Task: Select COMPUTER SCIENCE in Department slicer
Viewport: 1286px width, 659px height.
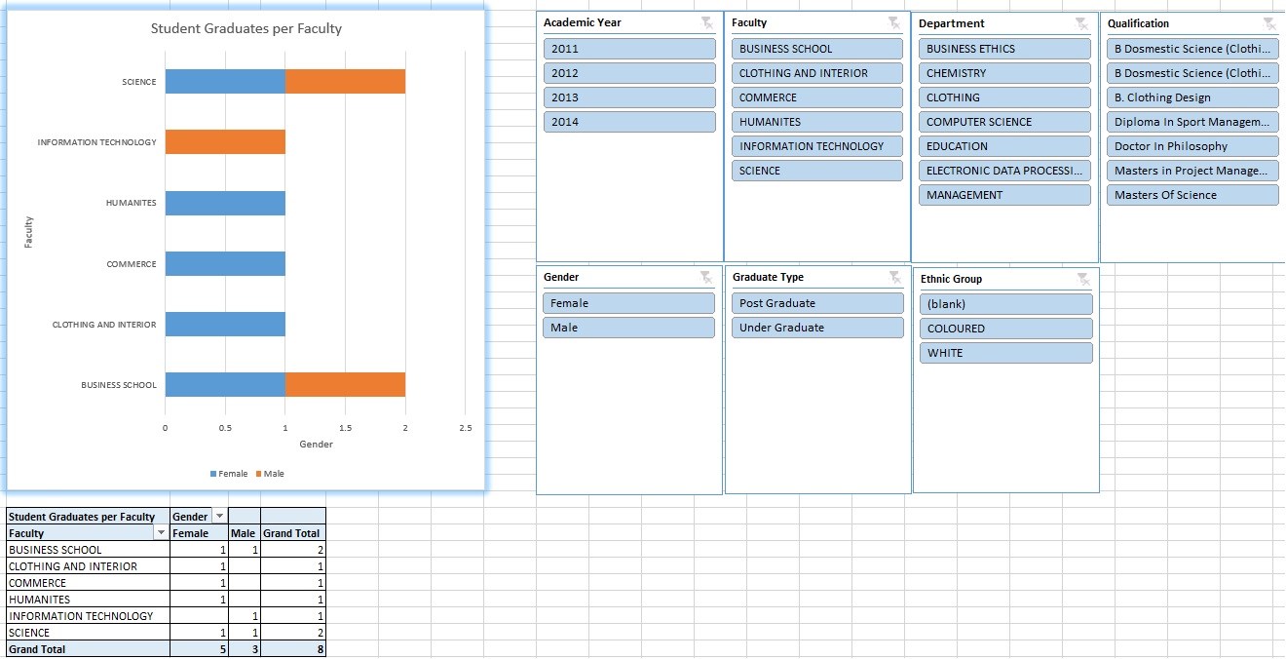Action: click(1004, 122)
